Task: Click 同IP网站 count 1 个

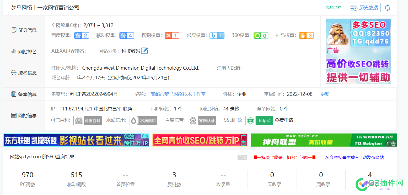Action: [178, 109]
